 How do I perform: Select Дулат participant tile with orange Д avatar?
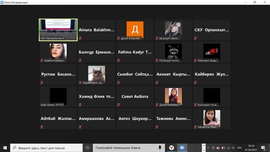(x=135, y=30)
